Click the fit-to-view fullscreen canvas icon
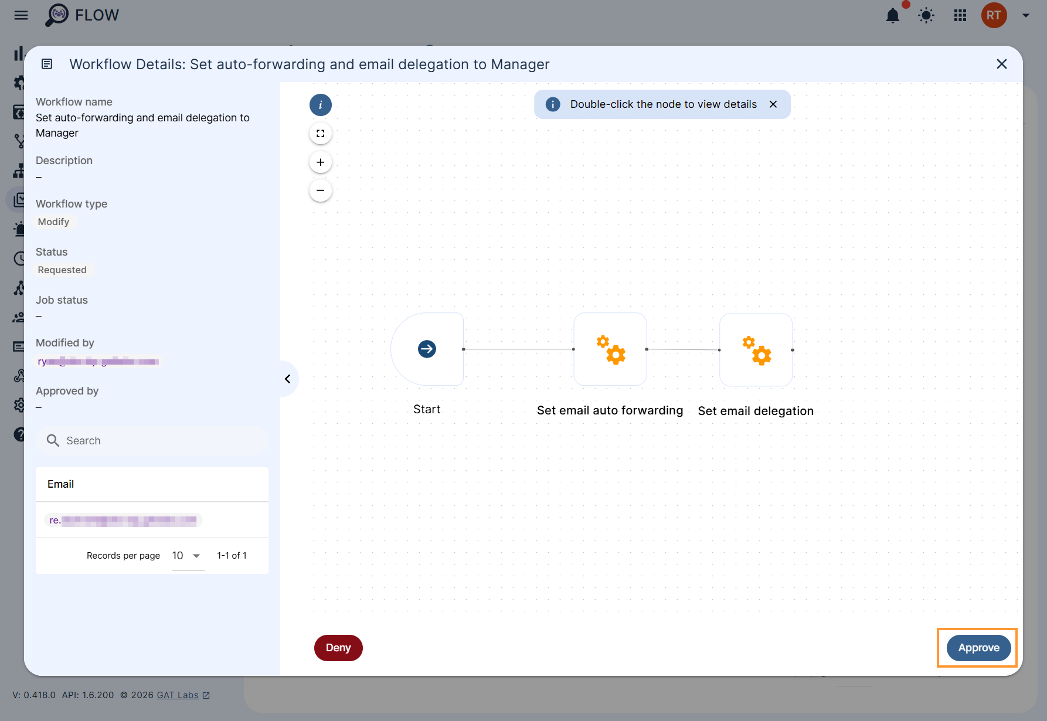The height and width of the screenshot is (721, 1047). 320,134
